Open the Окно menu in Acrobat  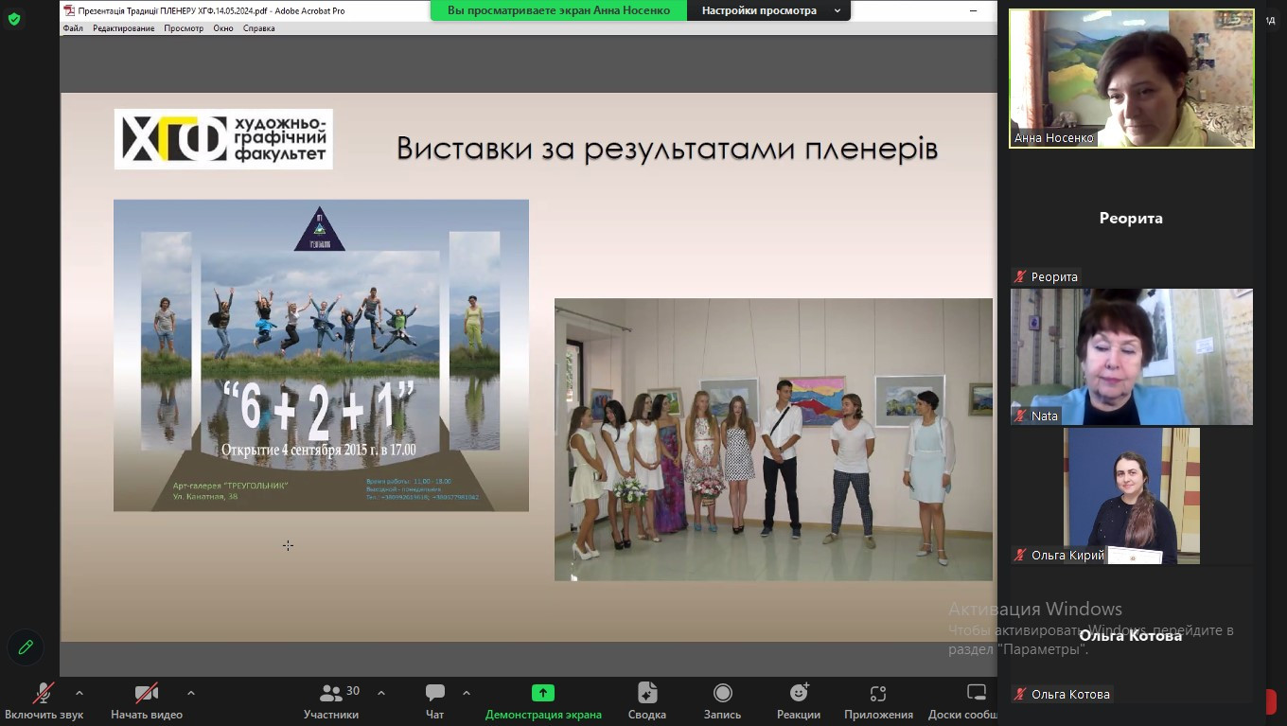point(223,28)
